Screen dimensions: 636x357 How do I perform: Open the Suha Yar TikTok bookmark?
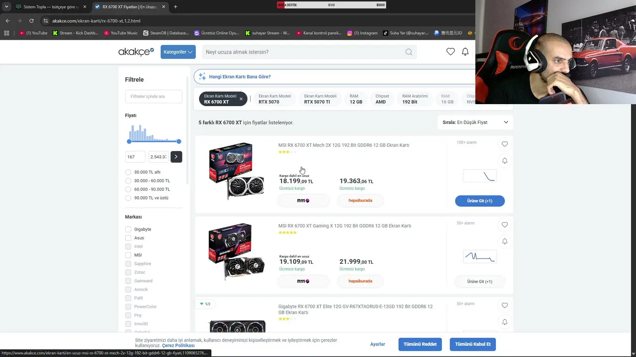pos(405,33)
